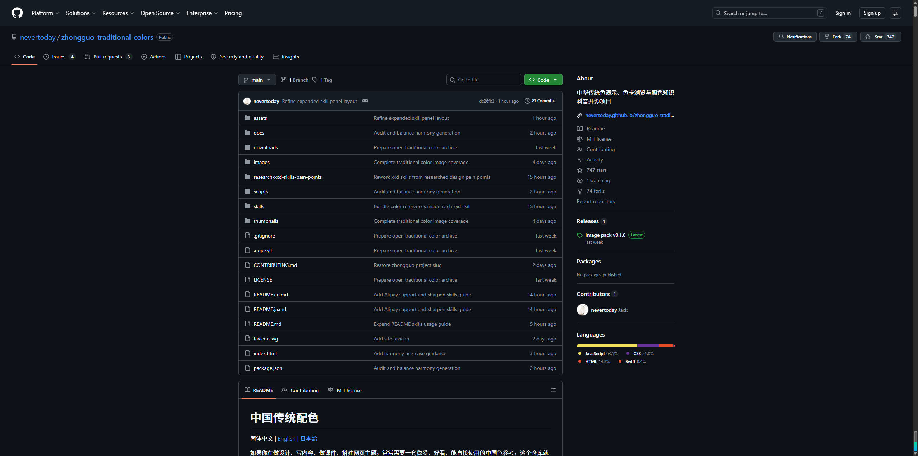Open the research-xxd-skills-pain-points folder
The height and width of the screenshot is (456, 918).
(x=288, y=177)
